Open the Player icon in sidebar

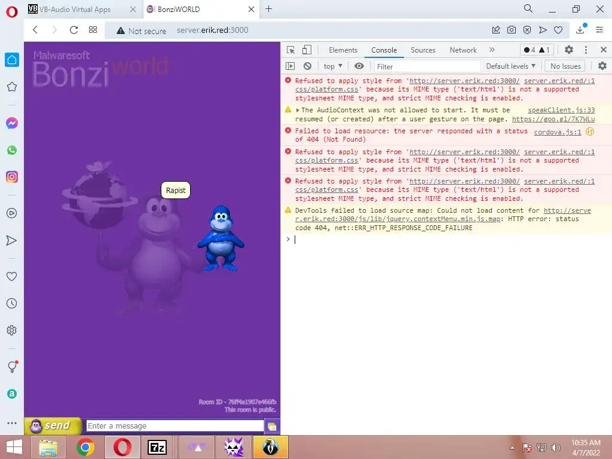12,213
